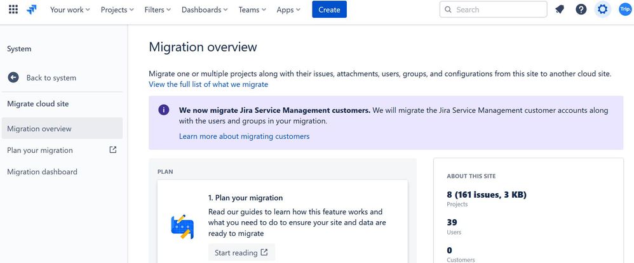The image size is (634, 263).
Task: Click the Start reading button
Action: (x=241, y=252)
